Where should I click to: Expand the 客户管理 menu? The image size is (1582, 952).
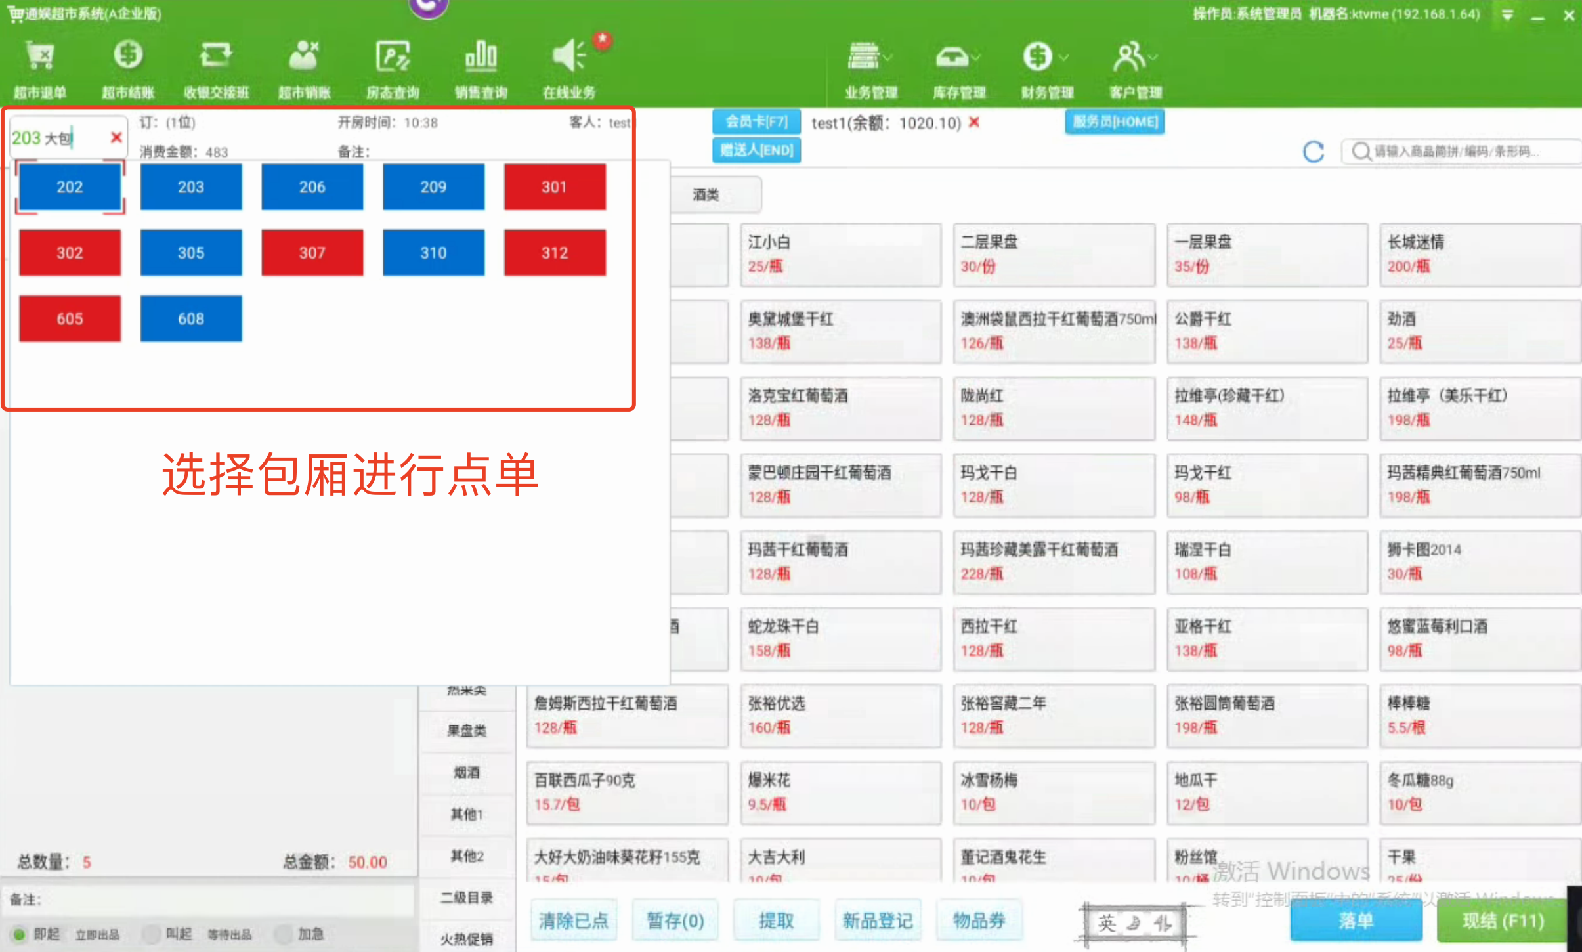pos(1136,70)
